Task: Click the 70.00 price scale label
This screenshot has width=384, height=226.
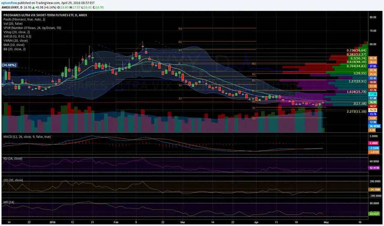Action: click(373, 31)
